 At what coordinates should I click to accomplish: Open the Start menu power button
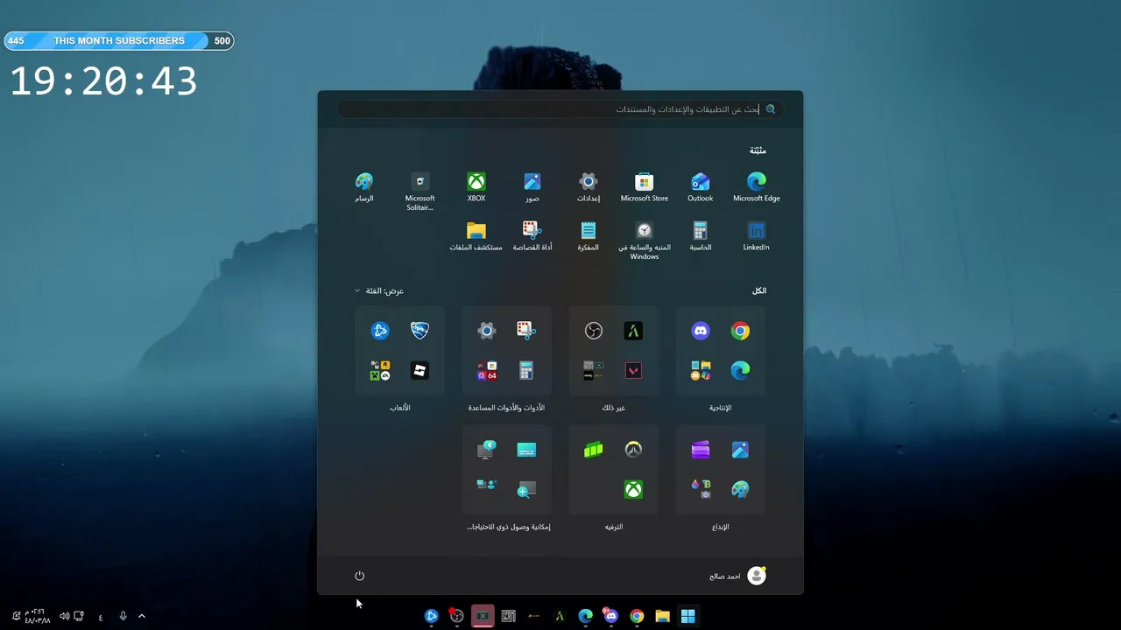pos(359,576)
